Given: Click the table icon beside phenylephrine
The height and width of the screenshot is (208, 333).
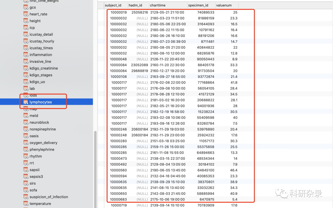Looking at the screenshot, I should (x=26, y=149).
